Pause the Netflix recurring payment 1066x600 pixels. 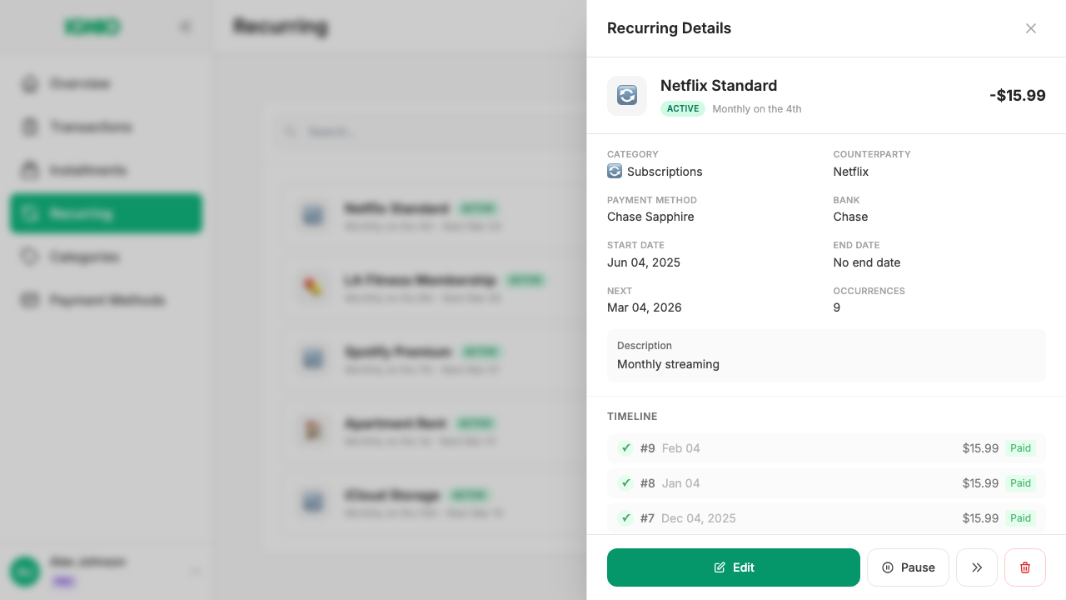point(908,567)
